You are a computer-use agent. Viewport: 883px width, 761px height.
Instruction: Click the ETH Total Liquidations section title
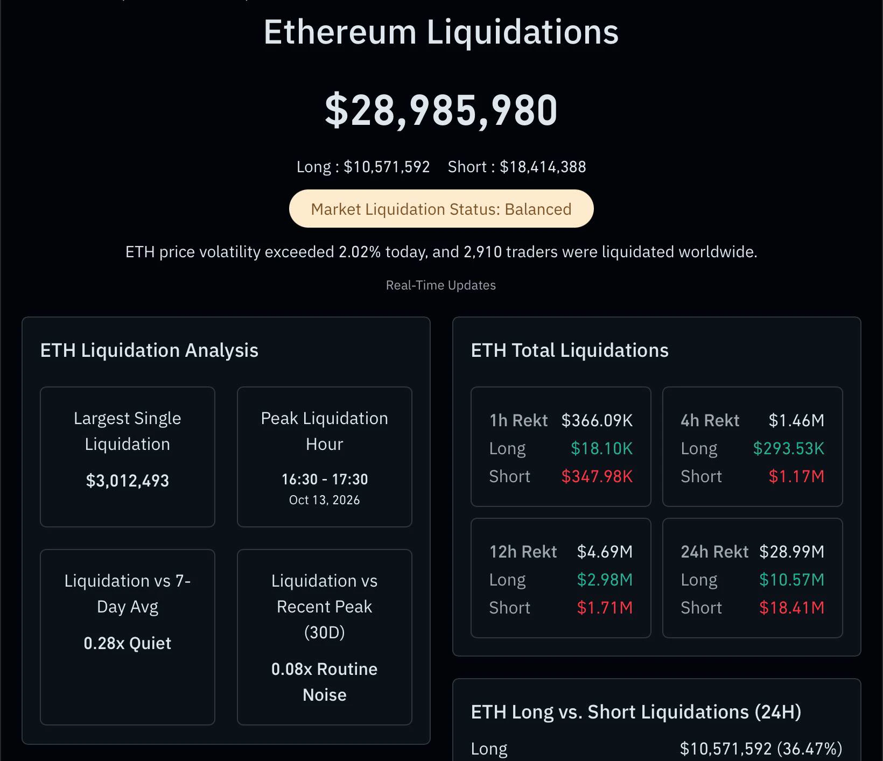(570, 350)
